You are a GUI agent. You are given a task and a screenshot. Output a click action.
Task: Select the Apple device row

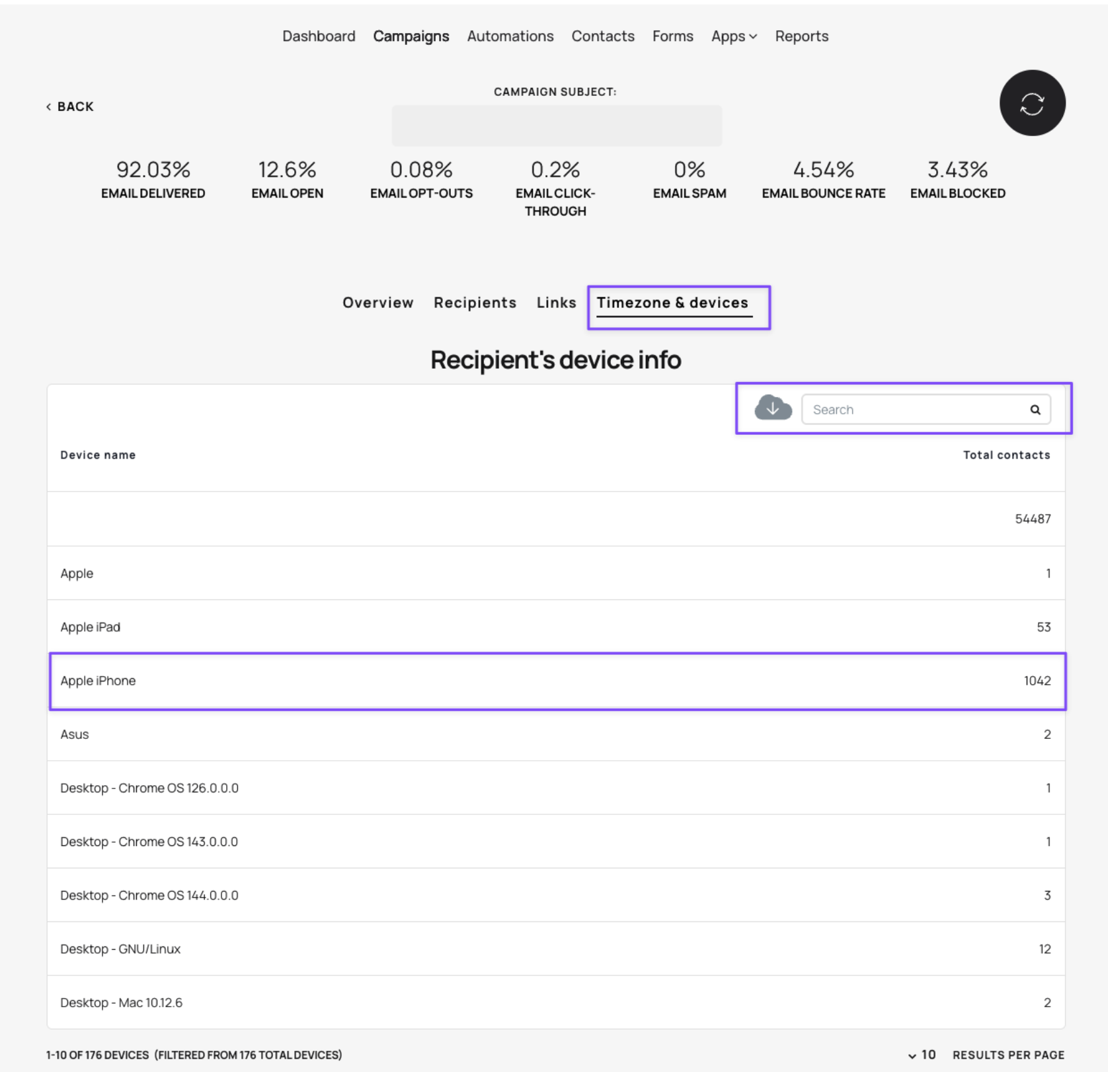[556, 573]
